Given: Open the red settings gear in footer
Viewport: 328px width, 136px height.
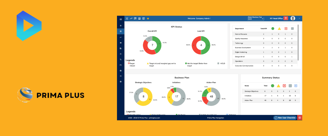Looking at the screenshot, I should point(300,118).
